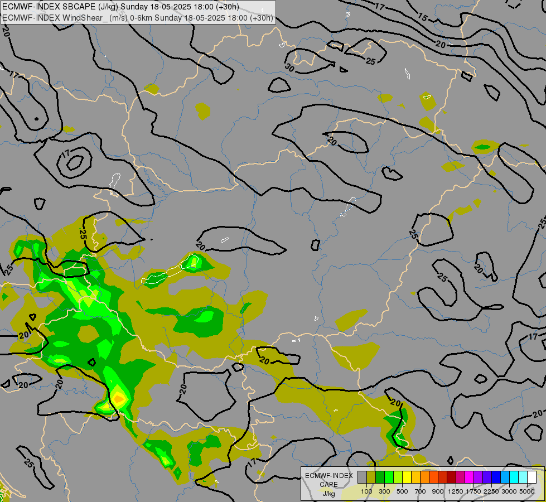
Task: Click the legend value 900
Action: click(x=438, y=491)
